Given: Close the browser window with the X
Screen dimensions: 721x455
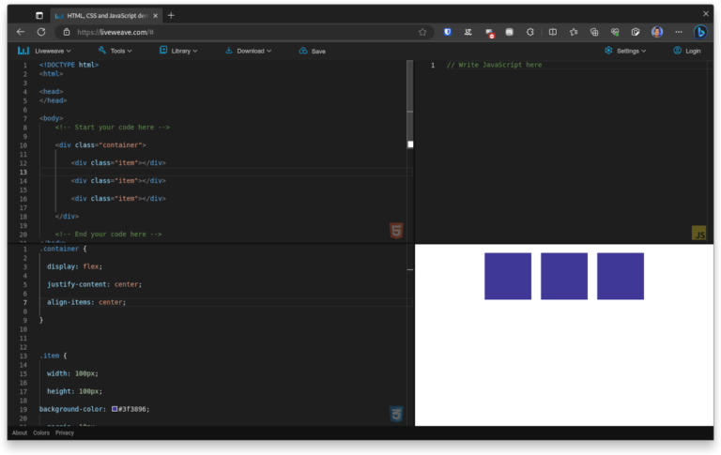Looking at the screenshot, I should [x=705, y=14].
